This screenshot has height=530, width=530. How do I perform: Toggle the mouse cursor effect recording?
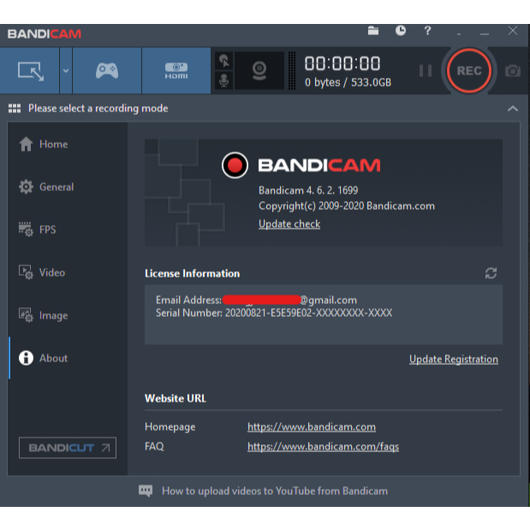[224, 61]
